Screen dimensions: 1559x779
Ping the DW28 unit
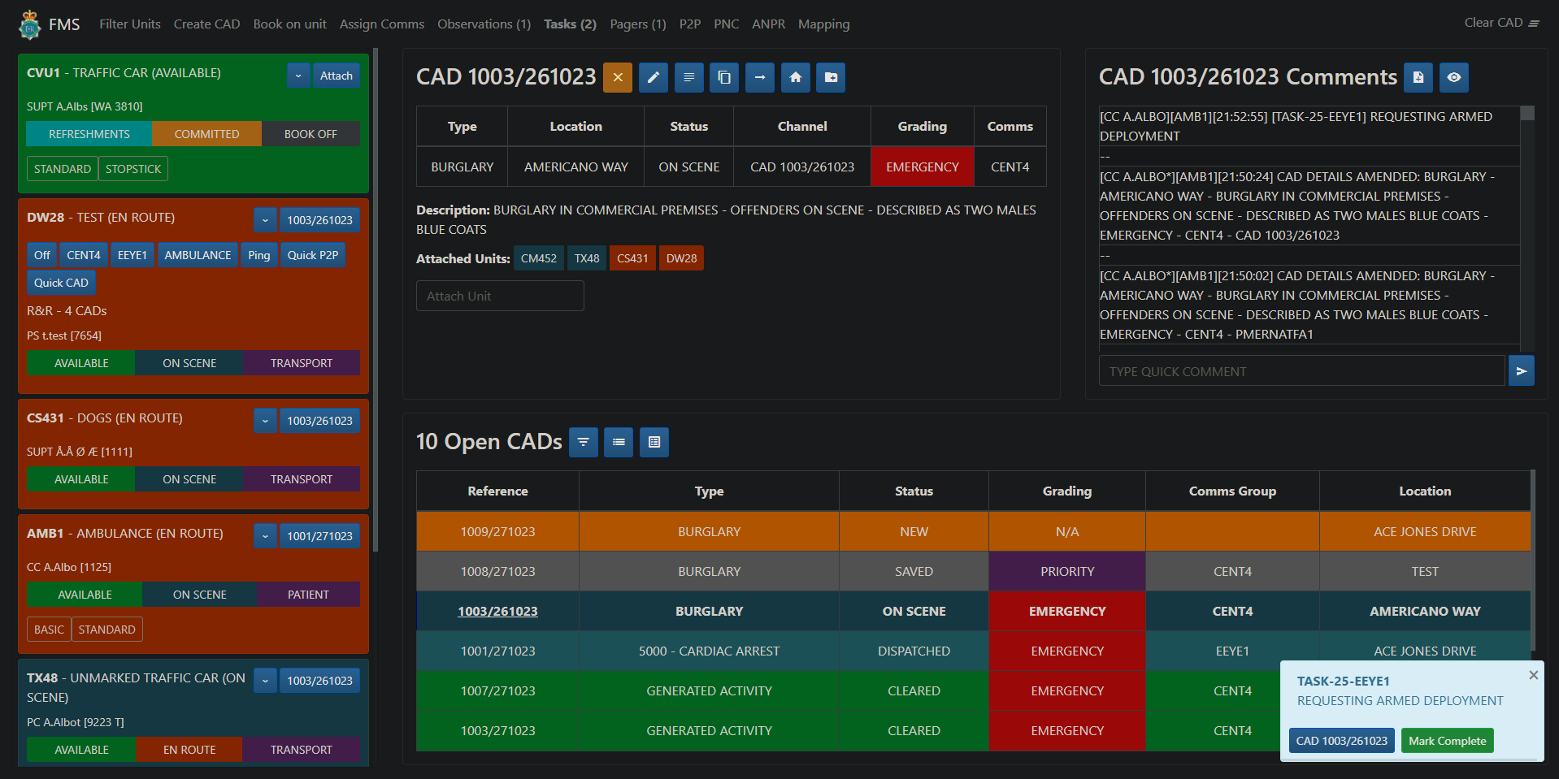pos(259,255)
